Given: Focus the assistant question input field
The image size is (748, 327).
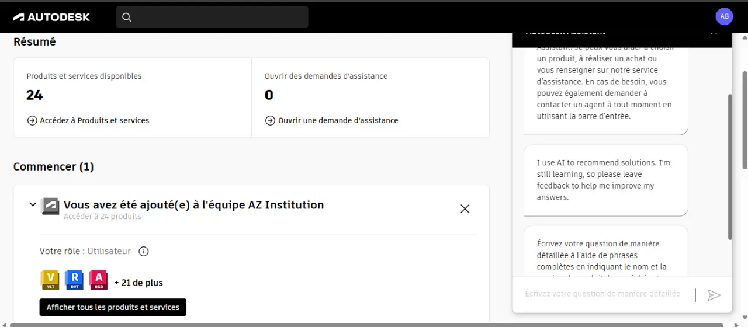Looking at the screenshot, I should pyautogui.click(x=603, y=294).
